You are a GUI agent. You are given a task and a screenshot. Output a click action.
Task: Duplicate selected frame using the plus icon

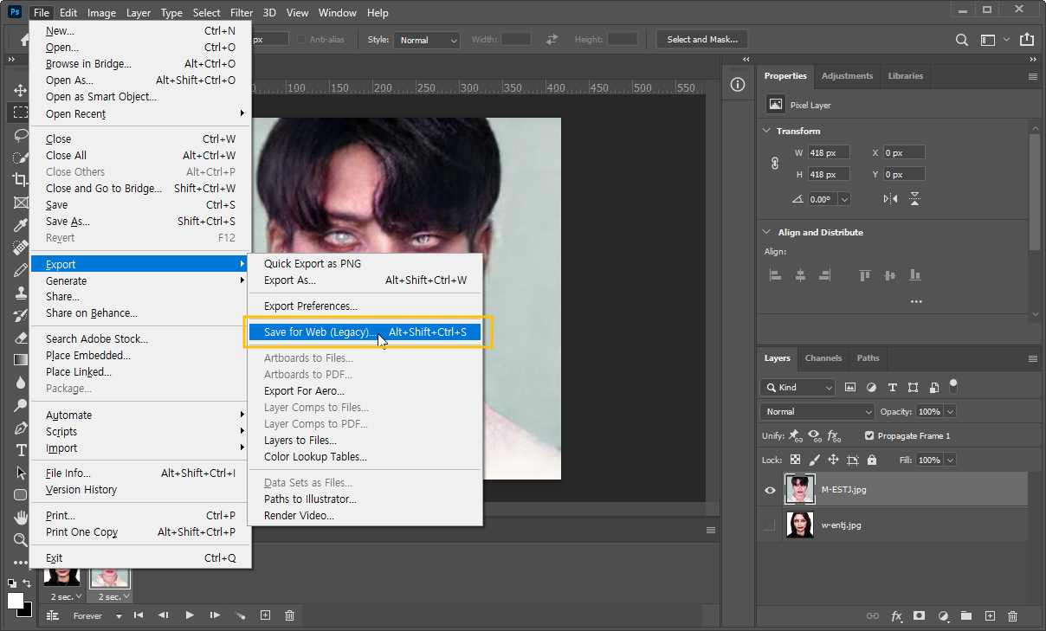[265, 615]
